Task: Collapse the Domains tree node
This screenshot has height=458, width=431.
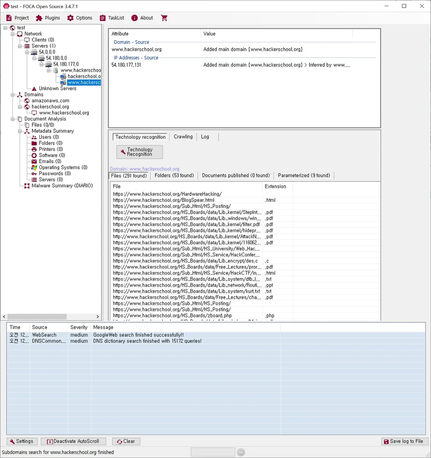Action: click(12, 95)
